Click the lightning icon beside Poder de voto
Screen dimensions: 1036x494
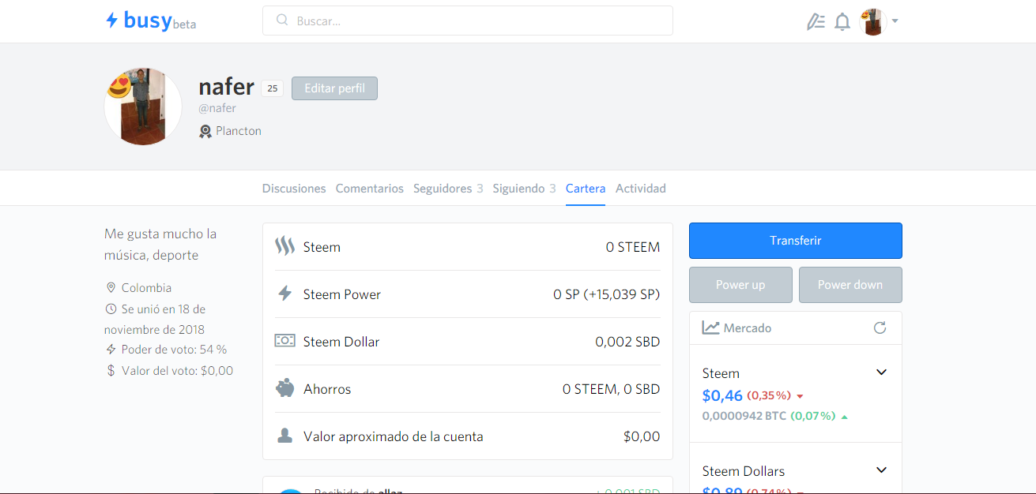(111, 349)
